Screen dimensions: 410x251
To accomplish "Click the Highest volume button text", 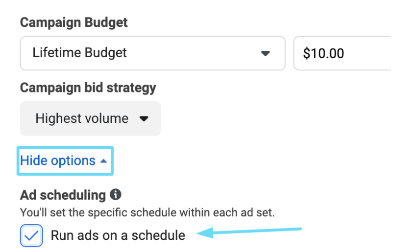I will 82,118.
